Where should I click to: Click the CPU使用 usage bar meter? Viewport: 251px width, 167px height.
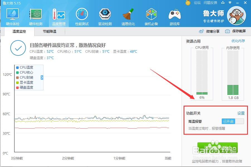(202, 72)
